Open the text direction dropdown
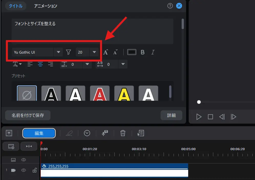 pos(17,64)
